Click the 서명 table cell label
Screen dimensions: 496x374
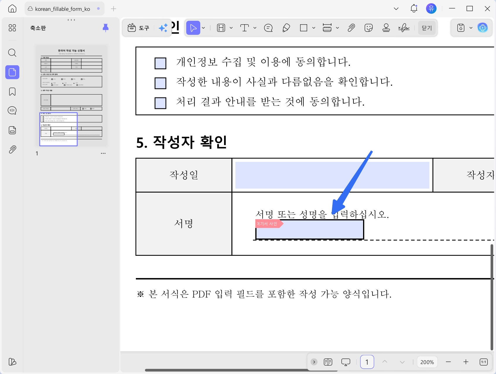point(184,224)
